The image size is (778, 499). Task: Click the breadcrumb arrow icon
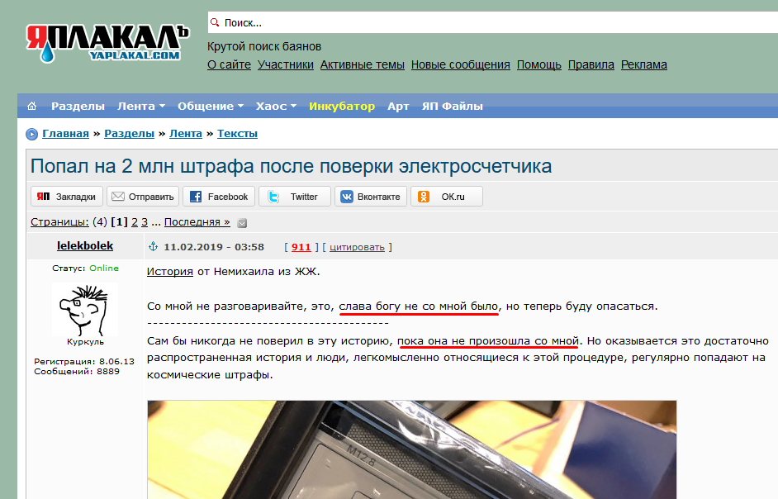tap(31, 134)
